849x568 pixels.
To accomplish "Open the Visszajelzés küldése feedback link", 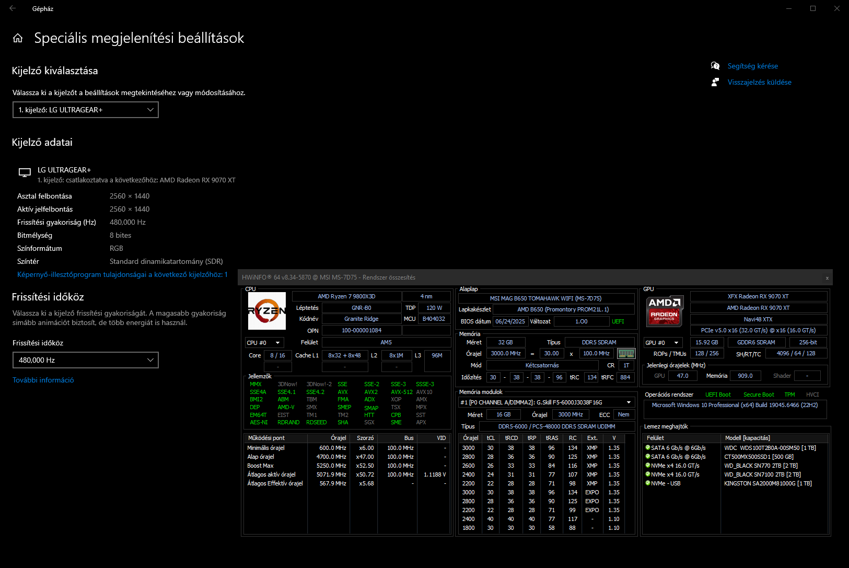I will [760, 82].
